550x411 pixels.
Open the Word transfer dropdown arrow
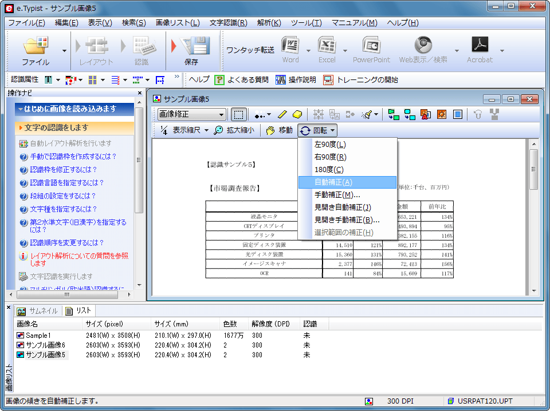click(x=308, y=51)
